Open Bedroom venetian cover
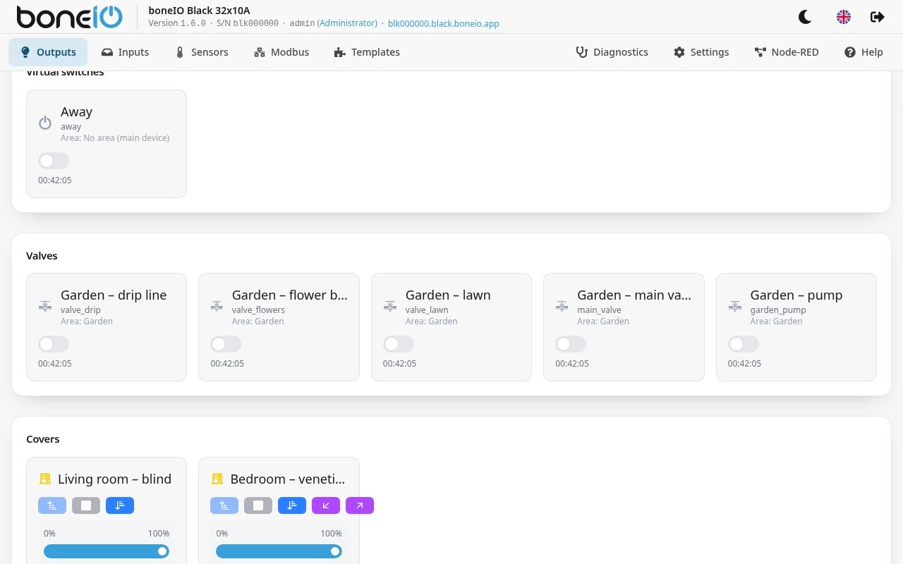The width and height of the screenshot is (903, 564). pyautogui.click(x=224, y=505)
